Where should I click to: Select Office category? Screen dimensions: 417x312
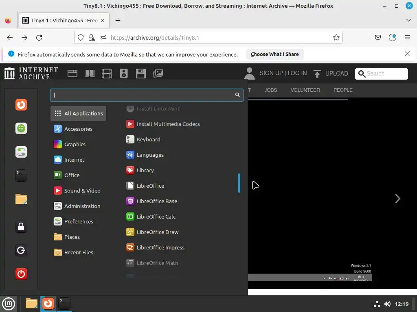click(x=78, y=175)
